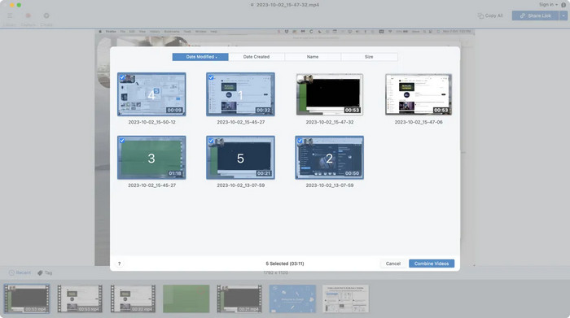
Task: Click file name 2023-10-02_15-50-12
Action: (151, 122)
